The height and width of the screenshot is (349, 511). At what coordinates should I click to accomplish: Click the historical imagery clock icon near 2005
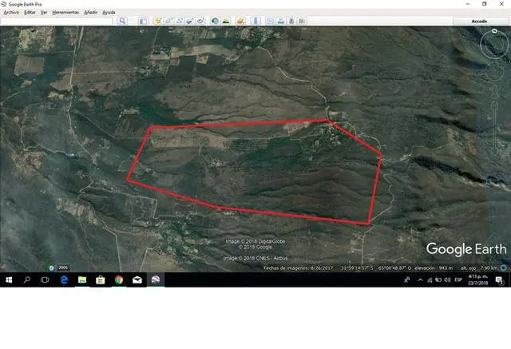(x=51, y=268)
